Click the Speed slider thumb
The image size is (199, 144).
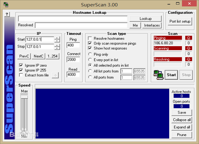point(24,97)
